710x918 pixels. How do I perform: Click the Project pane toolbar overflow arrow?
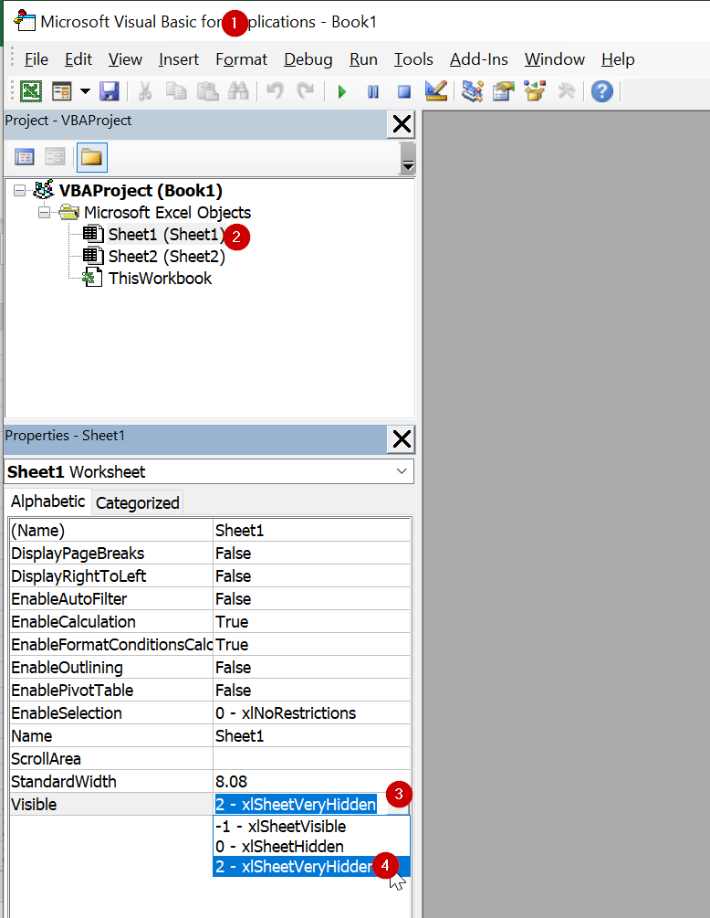pos(408,158)
